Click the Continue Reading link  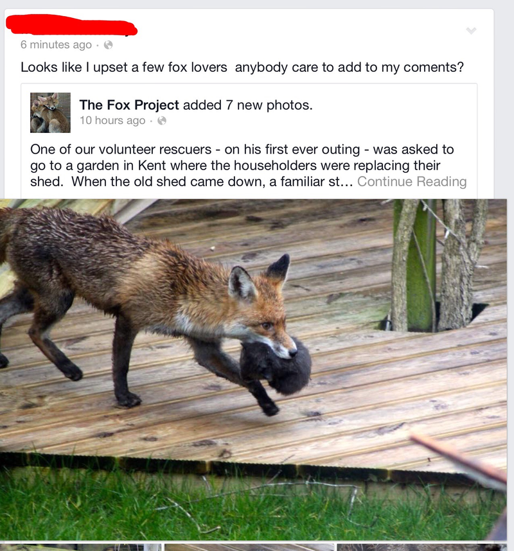(x=412, y=182)
